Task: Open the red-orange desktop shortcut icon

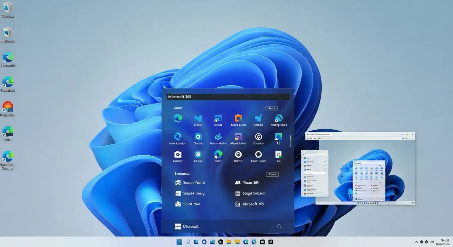Action: [7, 107]
